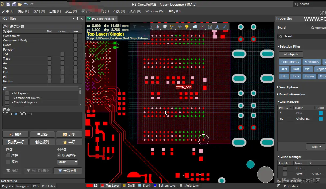This screenshot has width=326, height=189.
Task: Open project folder icon in title bar
Action: pyautogui.click(x=20, y=4)
